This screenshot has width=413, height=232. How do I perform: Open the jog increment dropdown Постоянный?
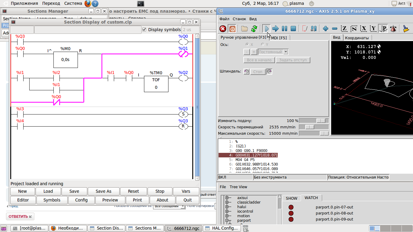273,52
